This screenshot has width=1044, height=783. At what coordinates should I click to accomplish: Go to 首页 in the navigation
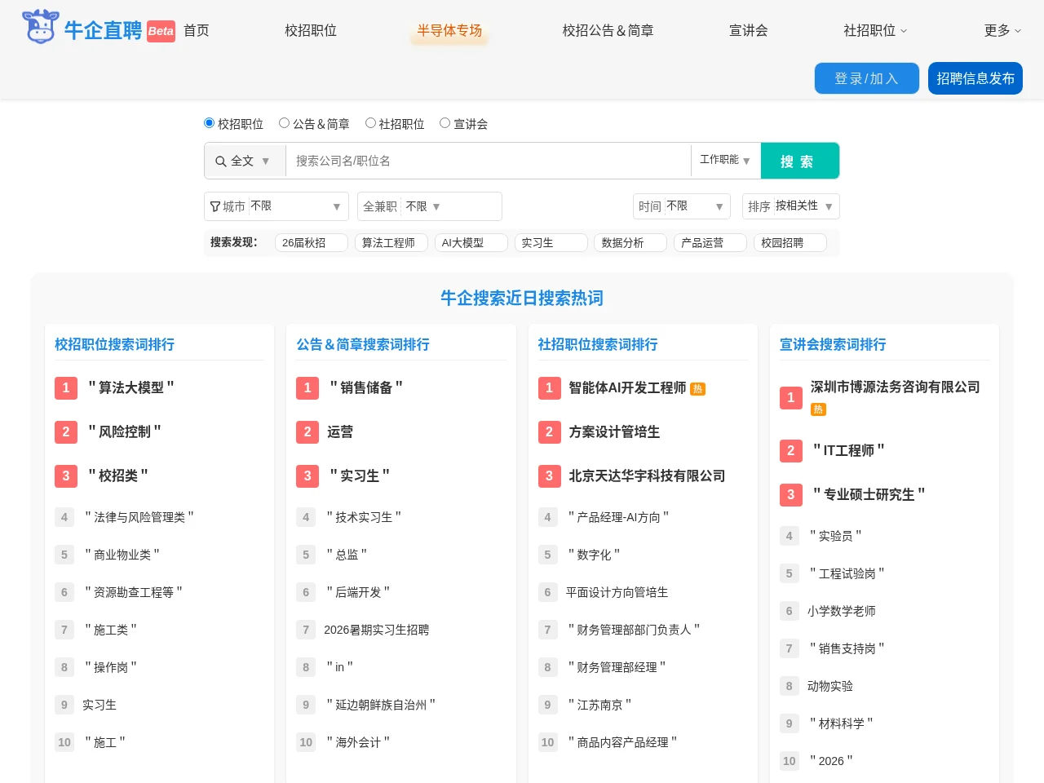(197, 30)
